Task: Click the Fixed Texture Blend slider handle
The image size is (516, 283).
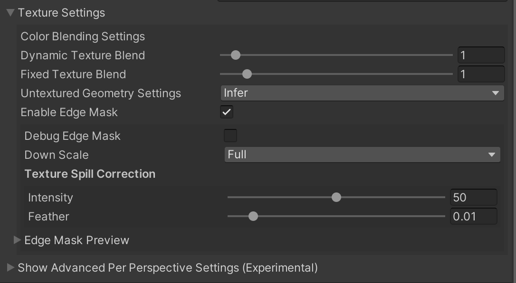Action: click(247, 74)
